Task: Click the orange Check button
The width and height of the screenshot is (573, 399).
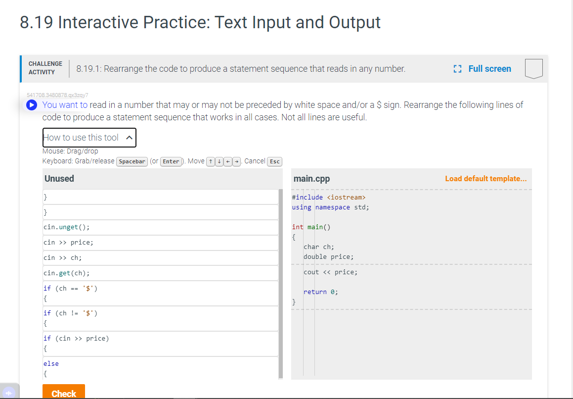Action: (64, 392)
